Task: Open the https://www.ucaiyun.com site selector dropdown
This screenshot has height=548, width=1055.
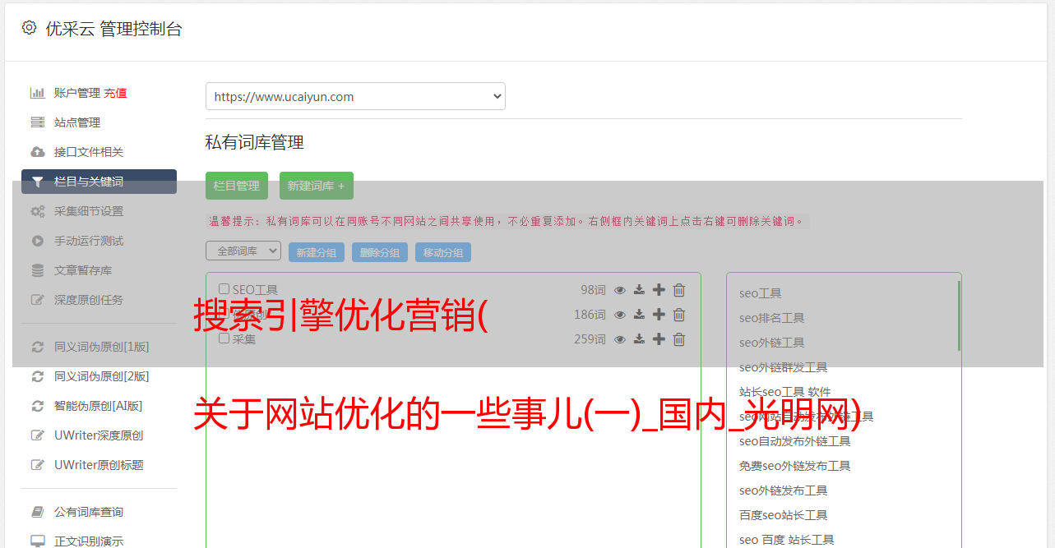Action: click(355, 96)
